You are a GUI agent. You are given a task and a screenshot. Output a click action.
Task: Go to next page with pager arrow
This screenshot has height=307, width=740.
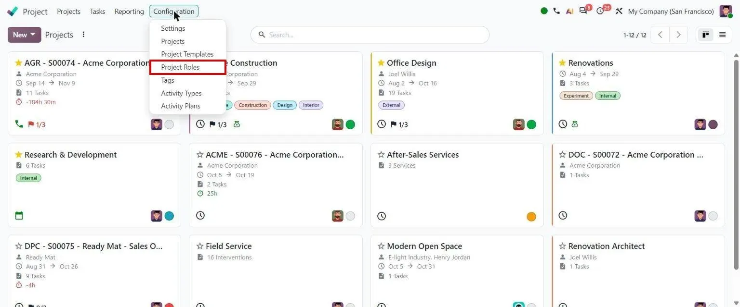[x=678, y=35]
